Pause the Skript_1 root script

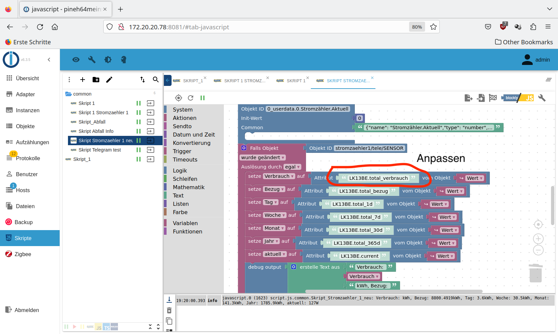pyautogui.click(x=139, y=159)
